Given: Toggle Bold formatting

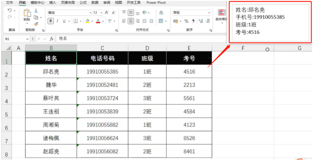Looking at the screenshot, I should click(51, 21).
